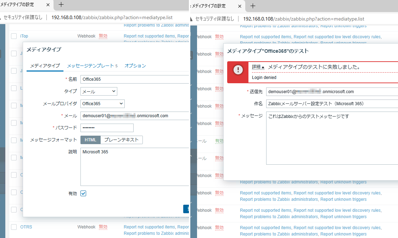The height and width of the screenshot is (238, 398).
Task: Open a new tab in right browser
Action: (x=253, y=6)
